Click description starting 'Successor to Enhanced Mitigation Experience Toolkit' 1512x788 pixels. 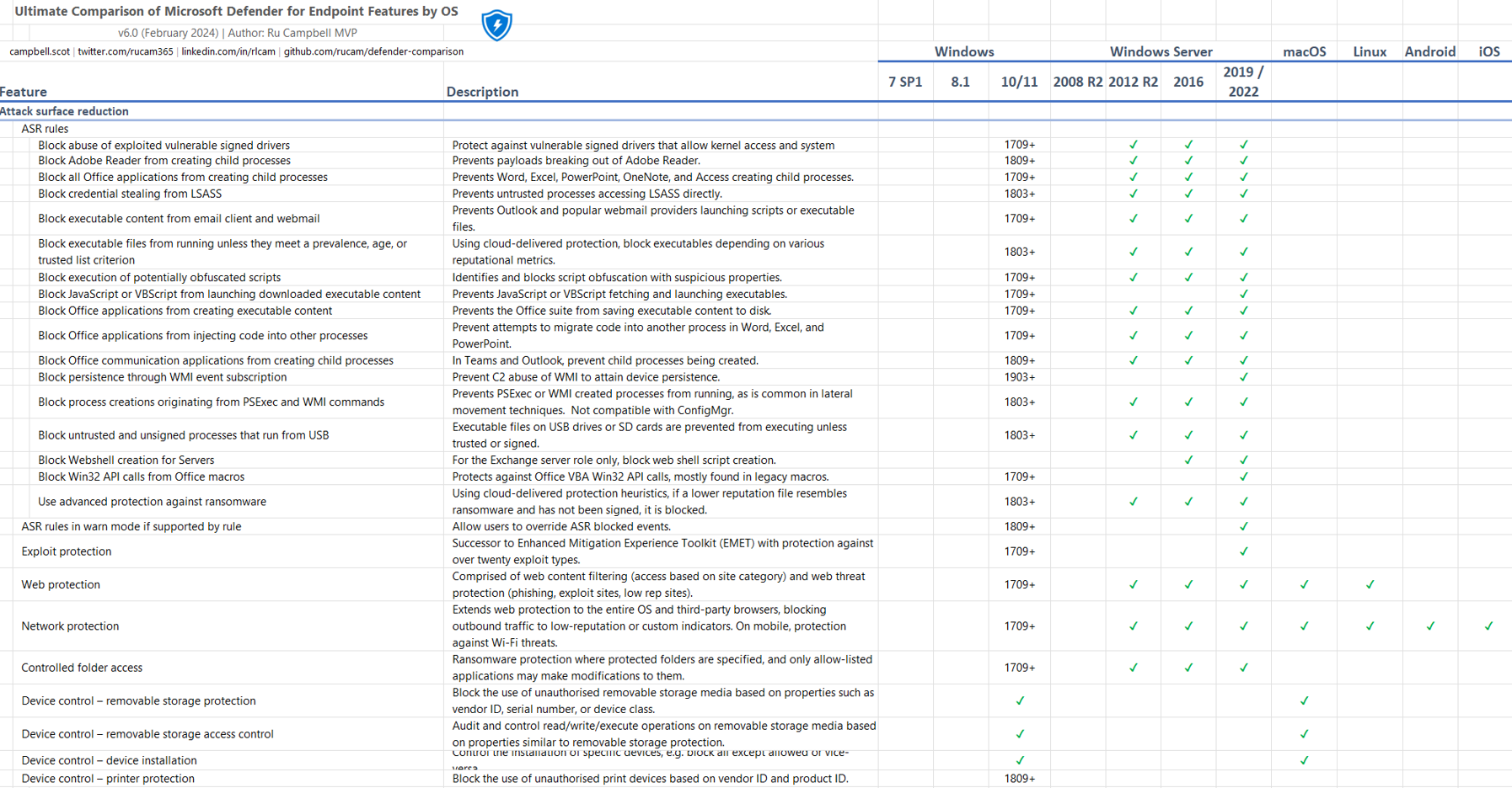[x=662, y=551]
